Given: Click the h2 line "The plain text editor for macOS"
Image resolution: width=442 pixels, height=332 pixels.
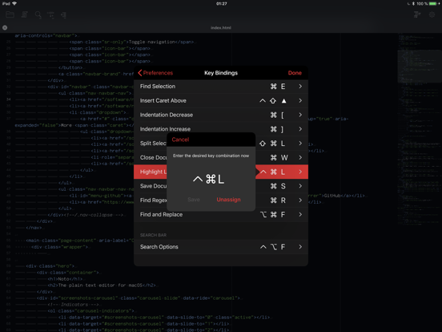Looking at the screenshot, I should tap(102, 285).
